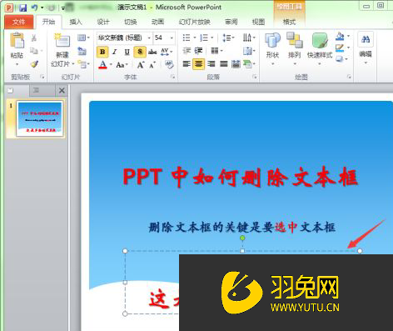The height and width of the screenshot is (331, 393).
Task: Click the Shapes (形状) gallery icon
Action: click(272, 40)
